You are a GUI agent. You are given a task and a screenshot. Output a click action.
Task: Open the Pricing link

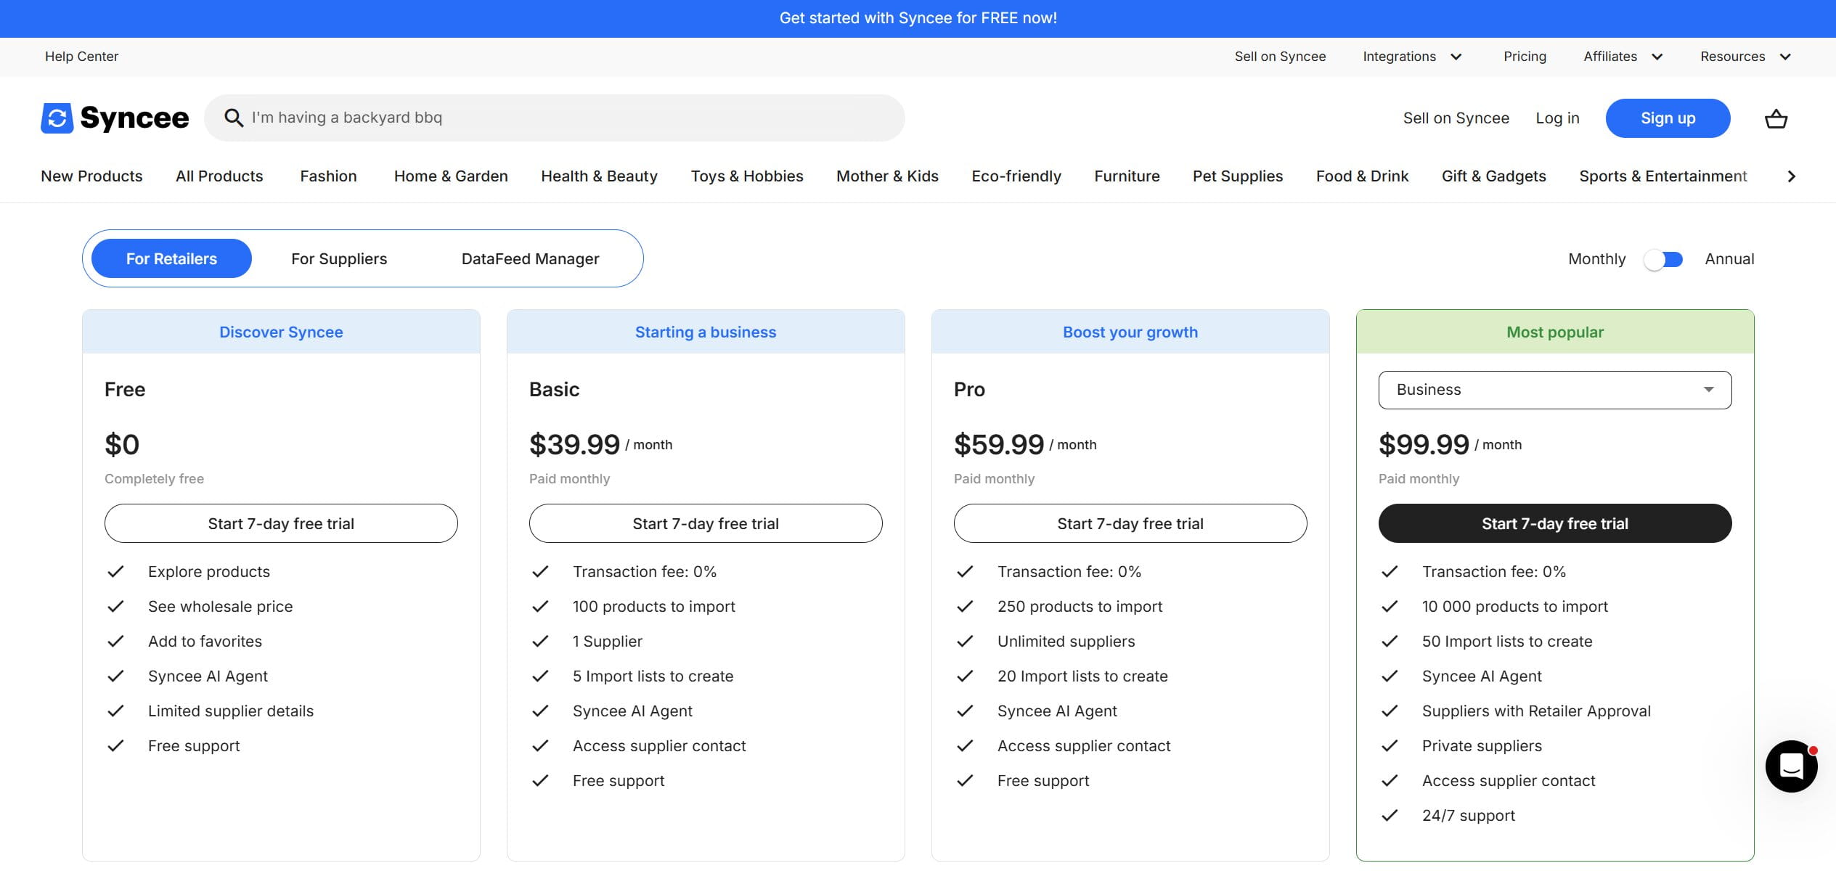click(x=1525, y=57)
